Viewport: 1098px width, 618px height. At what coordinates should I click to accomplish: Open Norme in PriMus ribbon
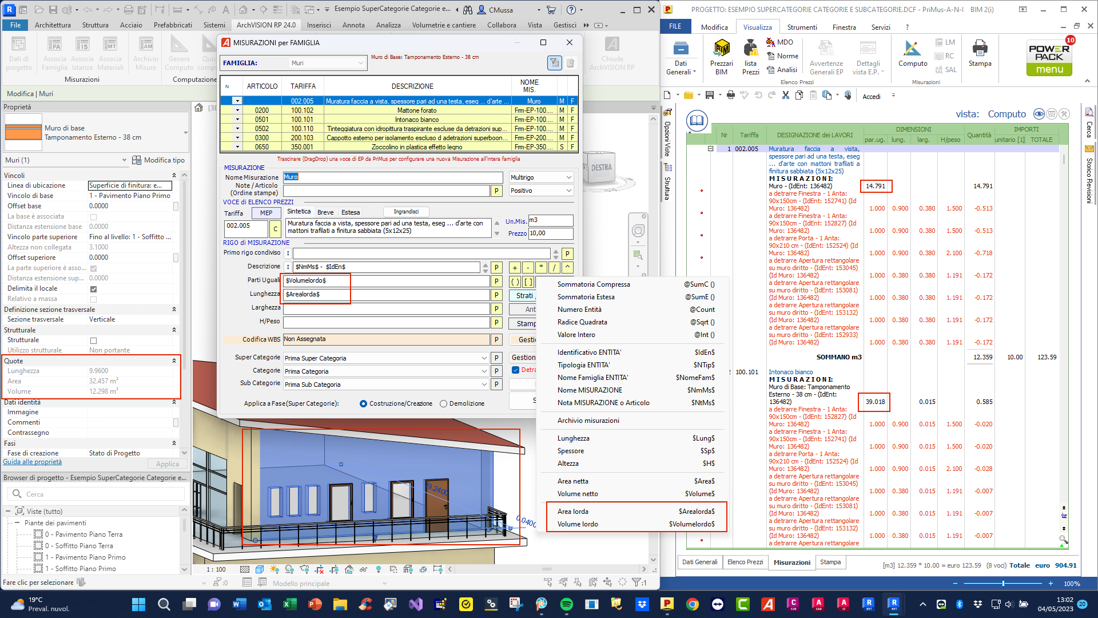click(782, 56)
